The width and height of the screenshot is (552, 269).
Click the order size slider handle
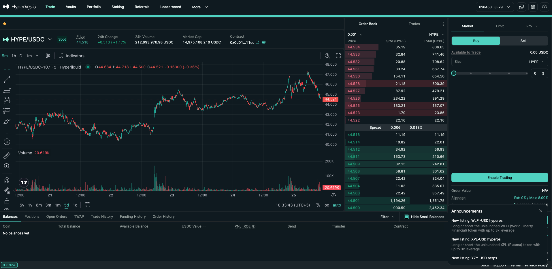tap(454, 73)
